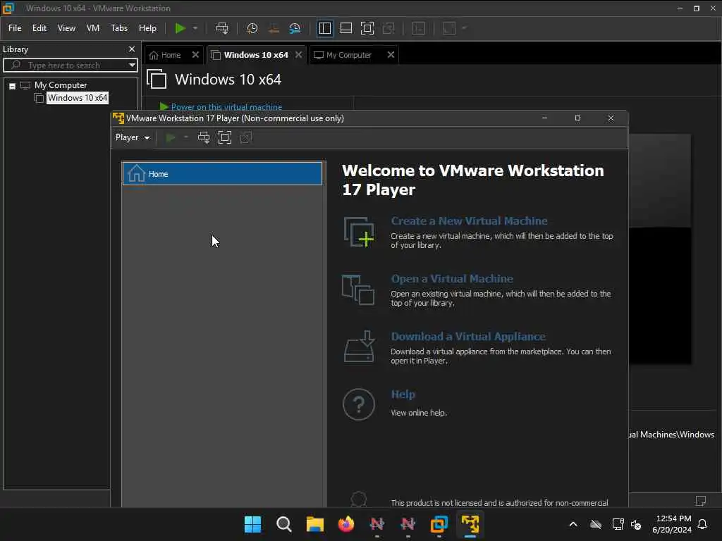Click full screen icon in Player toolbar
Screen dimensions: 722x541
point(225,137)
